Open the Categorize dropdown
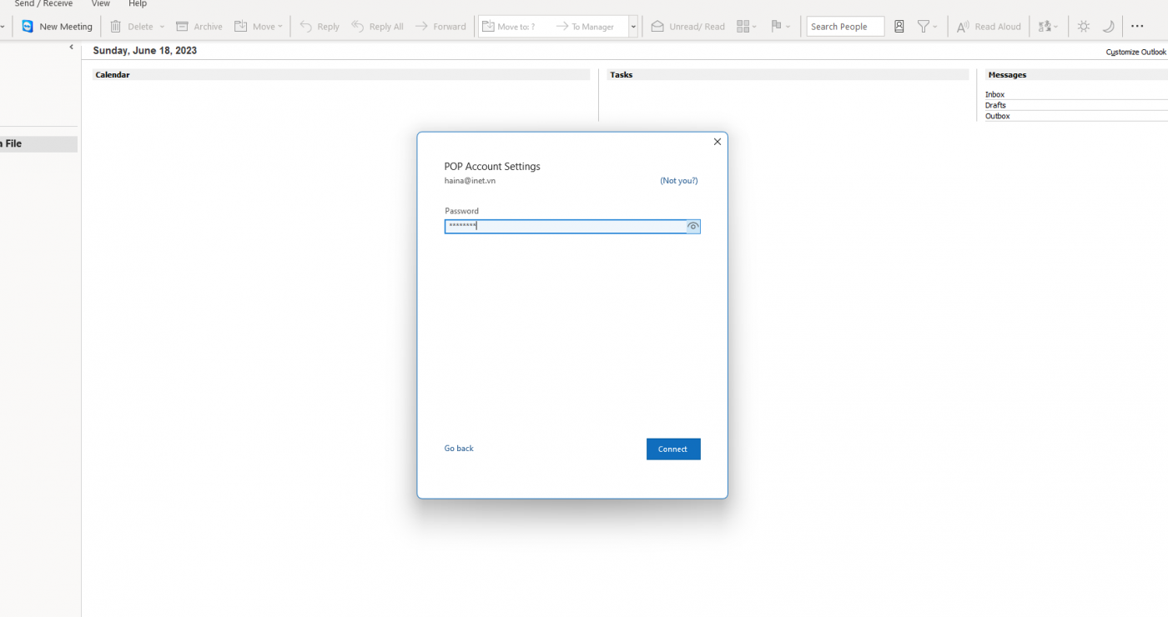The image size is (1168, 617). [747, 27]
